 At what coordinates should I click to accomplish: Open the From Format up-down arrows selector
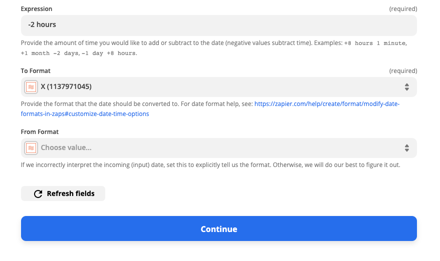tap(406, 148)
